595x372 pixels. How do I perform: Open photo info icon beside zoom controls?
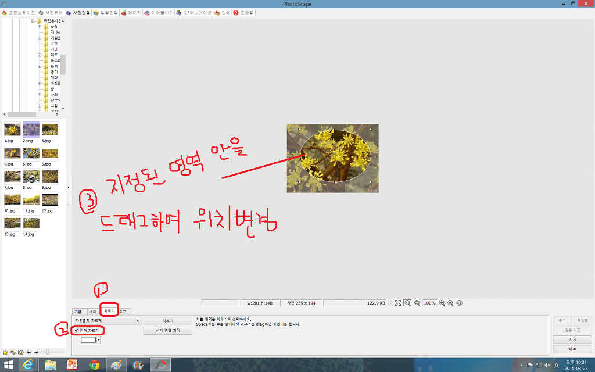point(459,303)
